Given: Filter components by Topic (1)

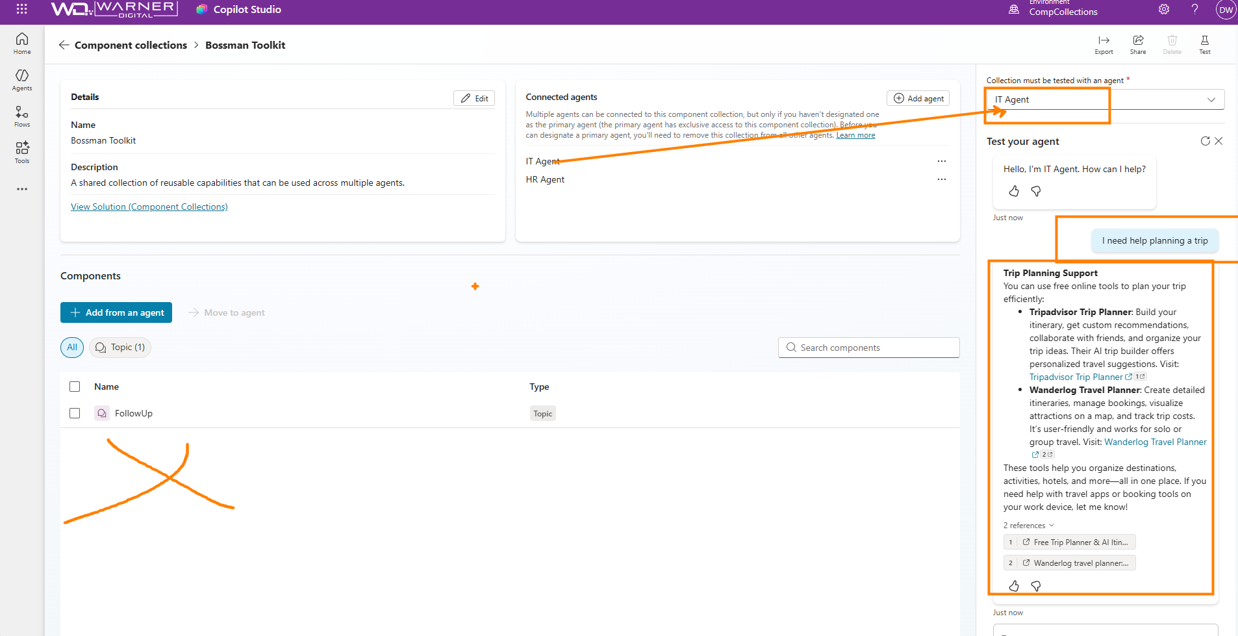Looking at the screenshot, I should [120, 348].
